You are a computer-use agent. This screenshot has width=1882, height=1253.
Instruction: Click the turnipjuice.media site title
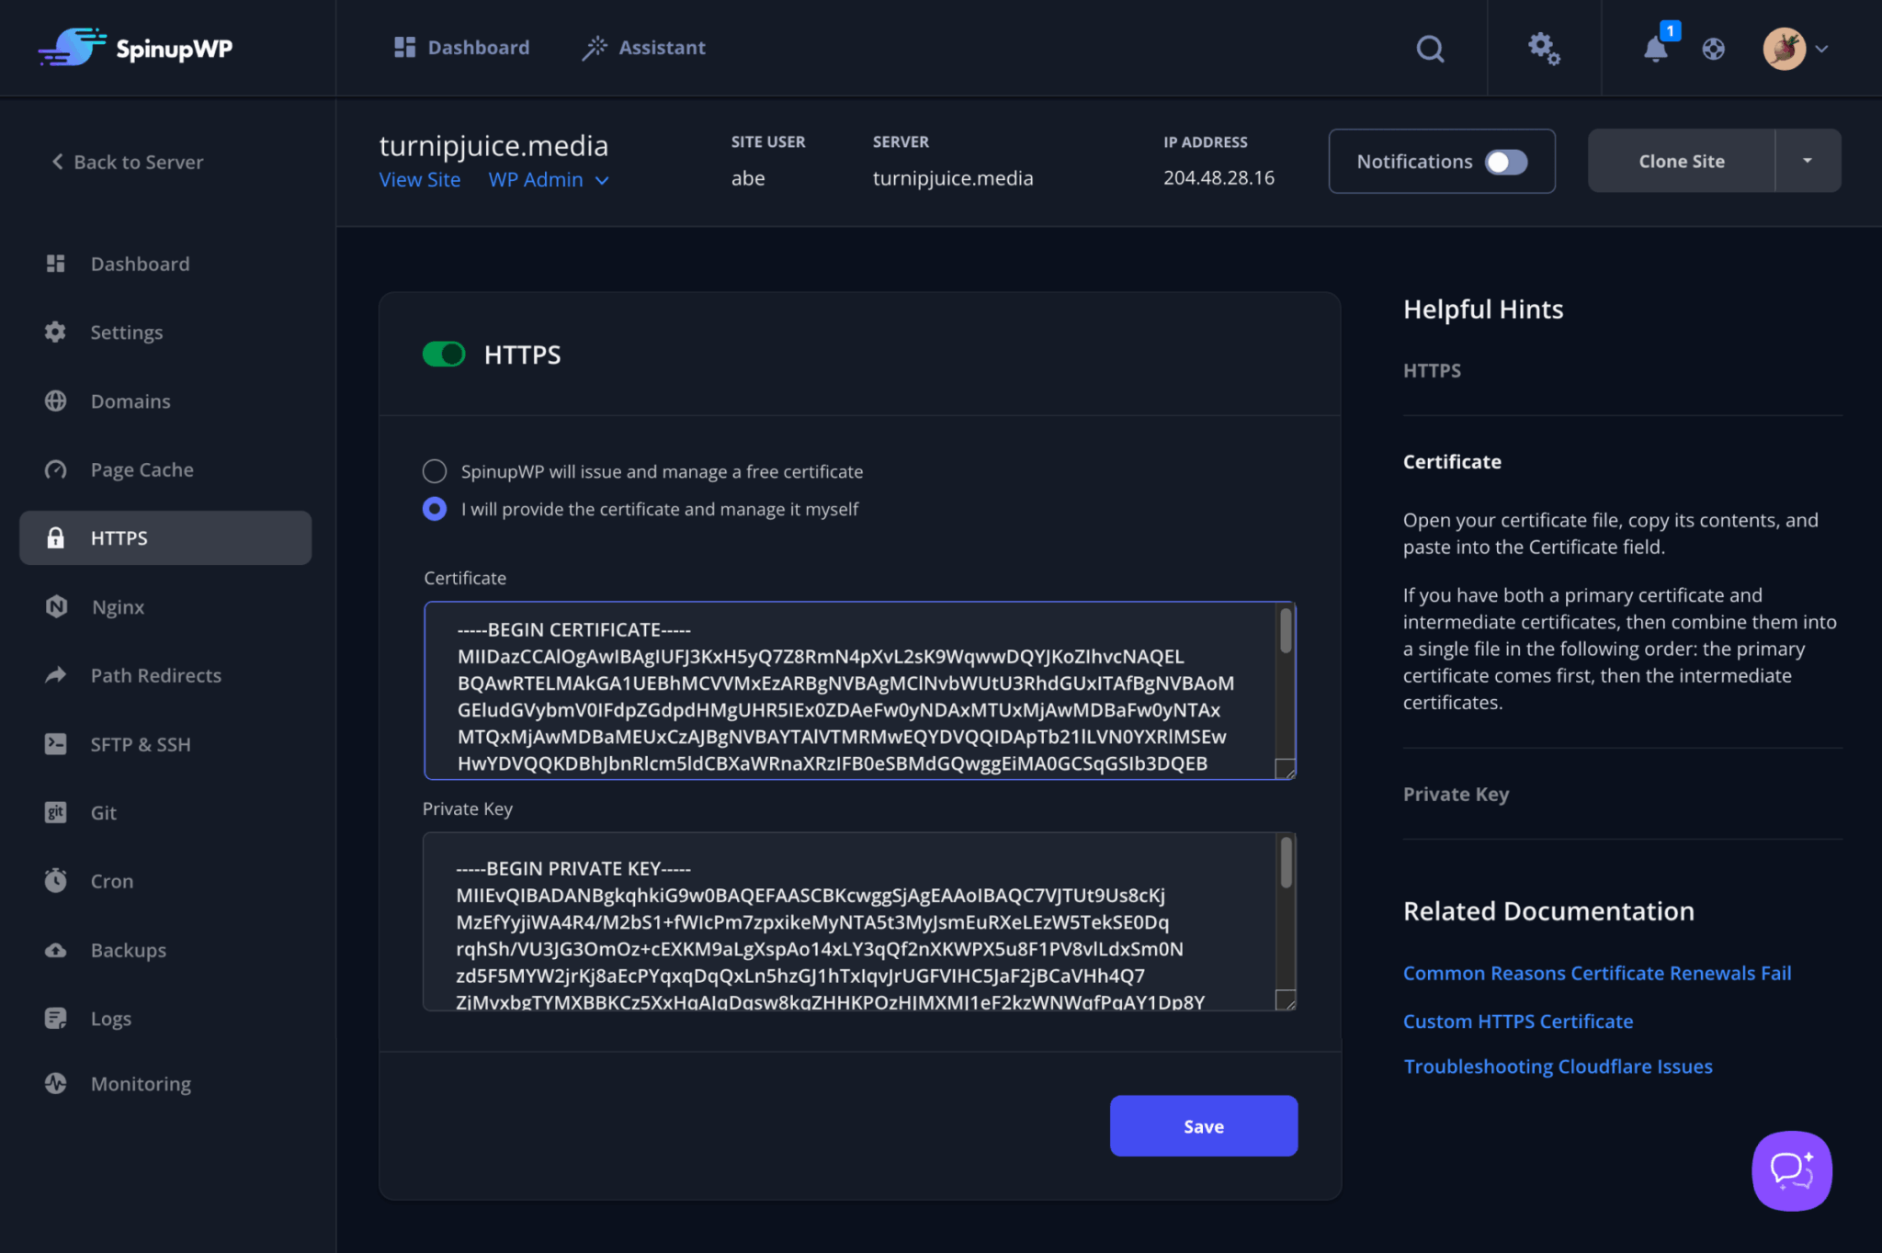(493, 145)
